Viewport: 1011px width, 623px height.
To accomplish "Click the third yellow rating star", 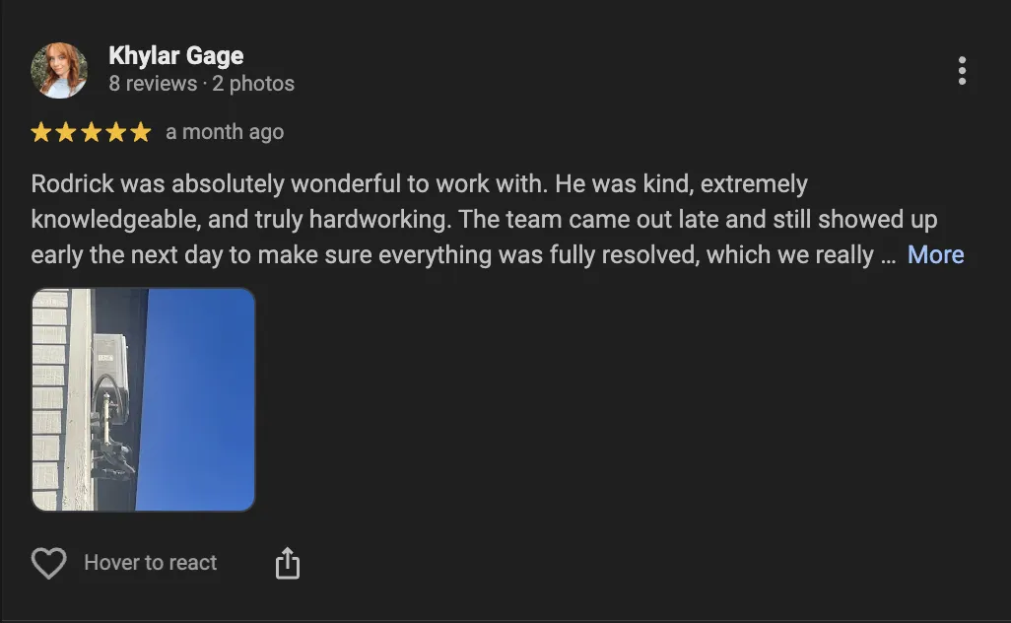I will (x=91, y=132).
